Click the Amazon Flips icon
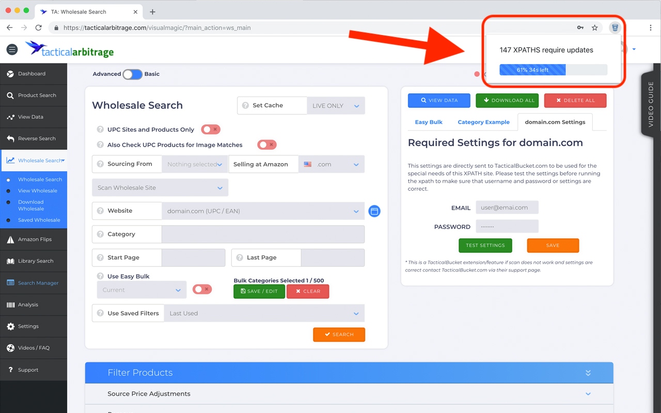 coord(10,240)
